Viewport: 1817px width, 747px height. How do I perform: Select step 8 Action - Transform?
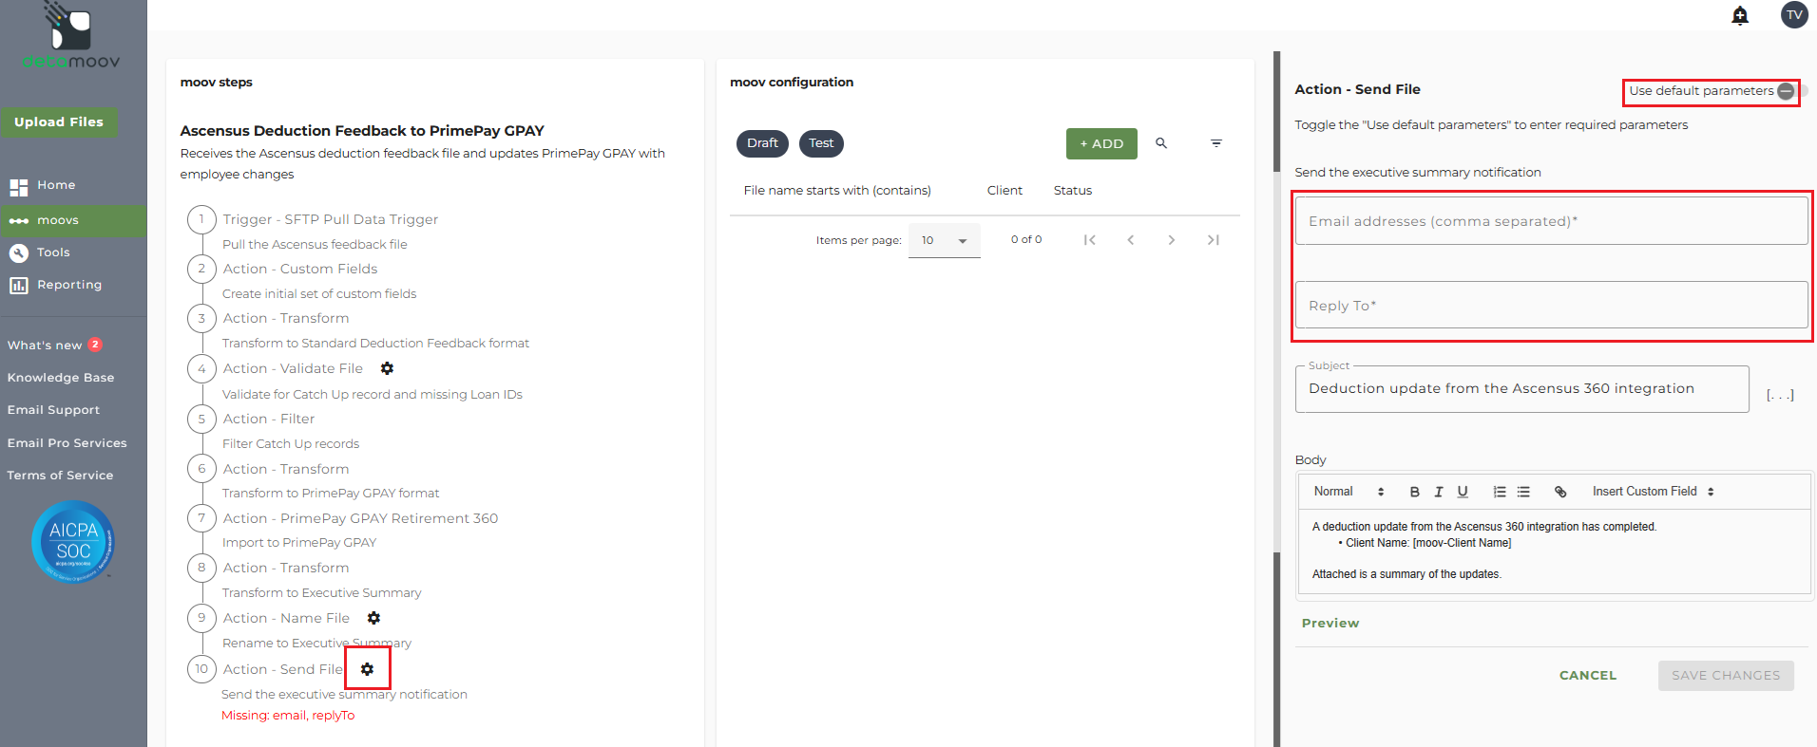coord(286,568)
